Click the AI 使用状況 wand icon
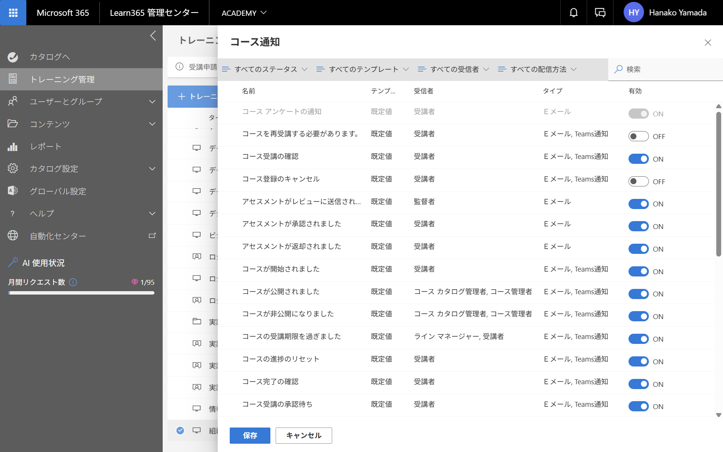 pos(13,262)
